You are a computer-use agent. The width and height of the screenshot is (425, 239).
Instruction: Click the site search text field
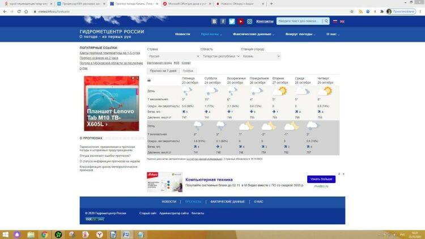[x=299, y=22]
